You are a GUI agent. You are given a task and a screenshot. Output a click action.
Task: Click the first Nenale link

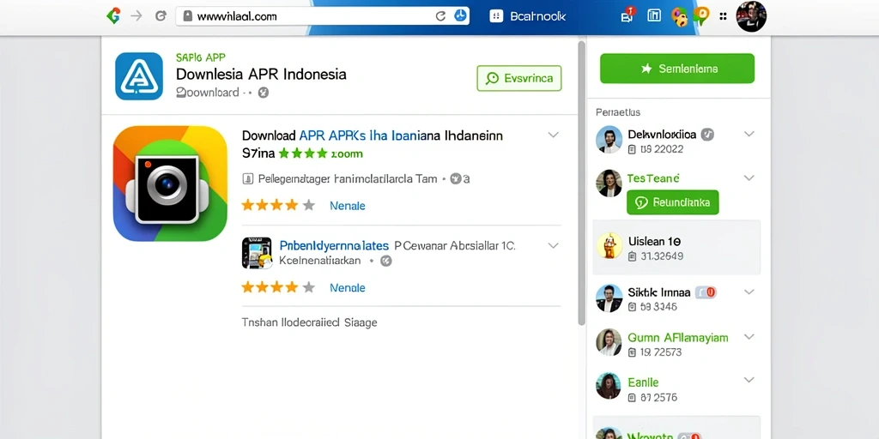[x=348, y=206]
